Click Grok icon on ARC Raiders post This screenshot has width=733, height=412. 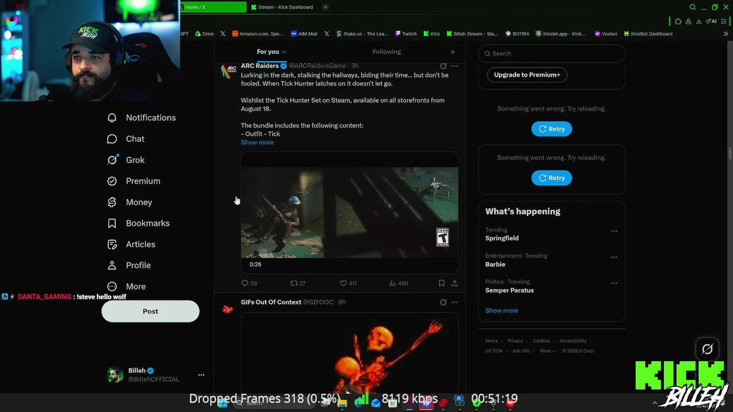(x=443, y=66)
